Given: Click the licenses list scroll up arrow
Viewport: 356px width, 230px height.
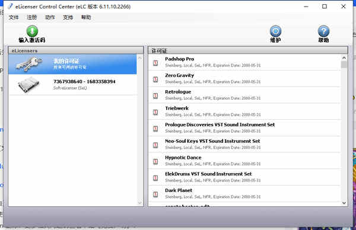Looking at the screenshot, I should point(344,58).
